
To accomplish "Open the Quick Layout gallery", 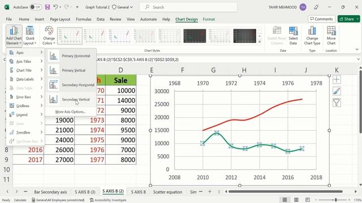I will pos(30,36).
